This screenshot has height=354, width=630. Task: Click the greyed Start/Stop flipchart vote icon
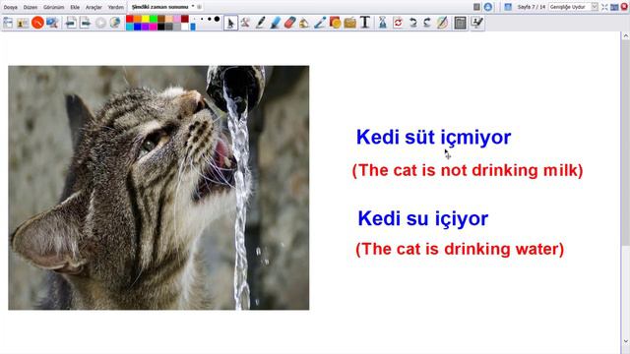click(100, 23)
